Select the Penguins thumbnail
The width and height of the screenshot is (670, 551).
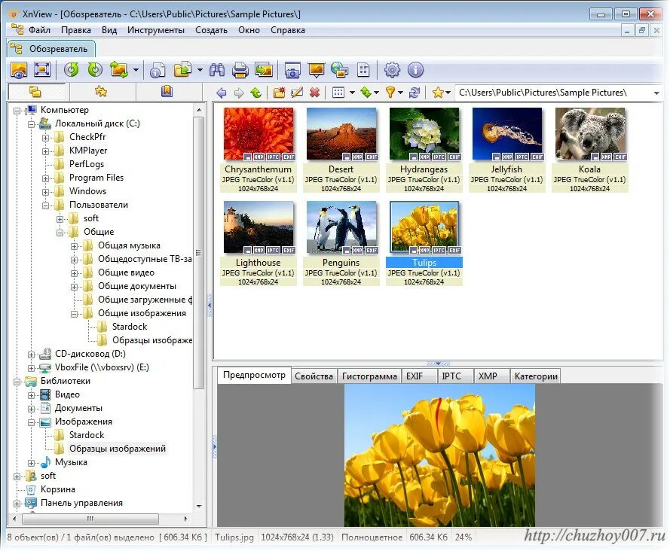341,226
